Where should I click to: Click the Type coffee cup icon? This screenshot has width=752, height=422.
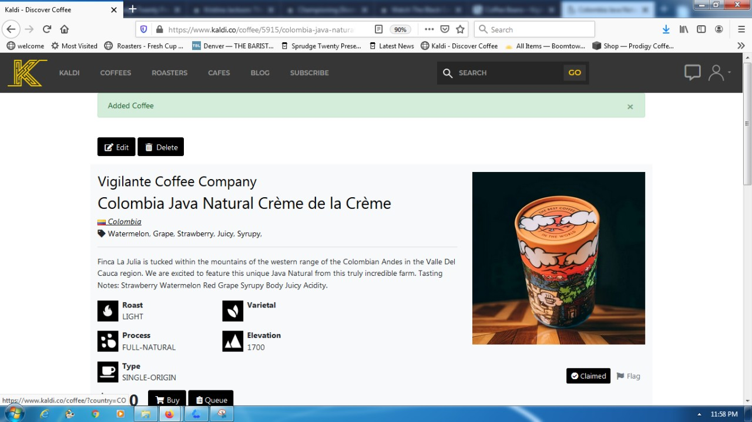108,372
